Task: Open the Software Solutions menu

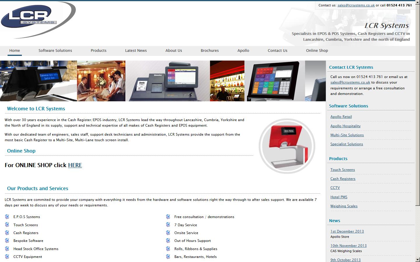Action: pos(55,51)
